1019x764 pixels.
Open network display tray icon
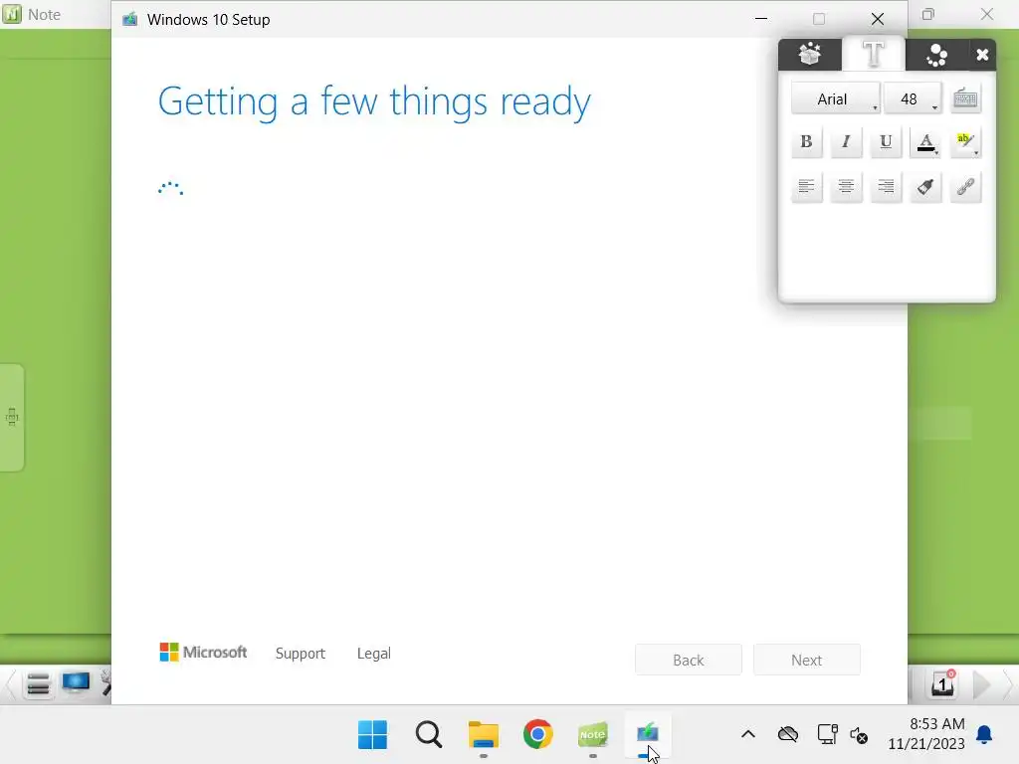click(827, 735)
